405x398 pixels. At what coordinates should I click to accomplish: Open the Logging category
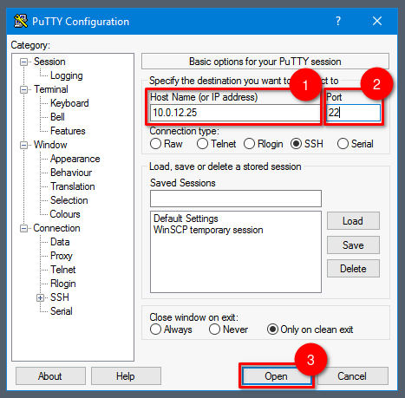[67, 75]
